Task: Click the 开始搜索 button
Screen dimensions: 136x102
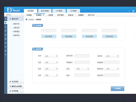Action: pos(117,88)
